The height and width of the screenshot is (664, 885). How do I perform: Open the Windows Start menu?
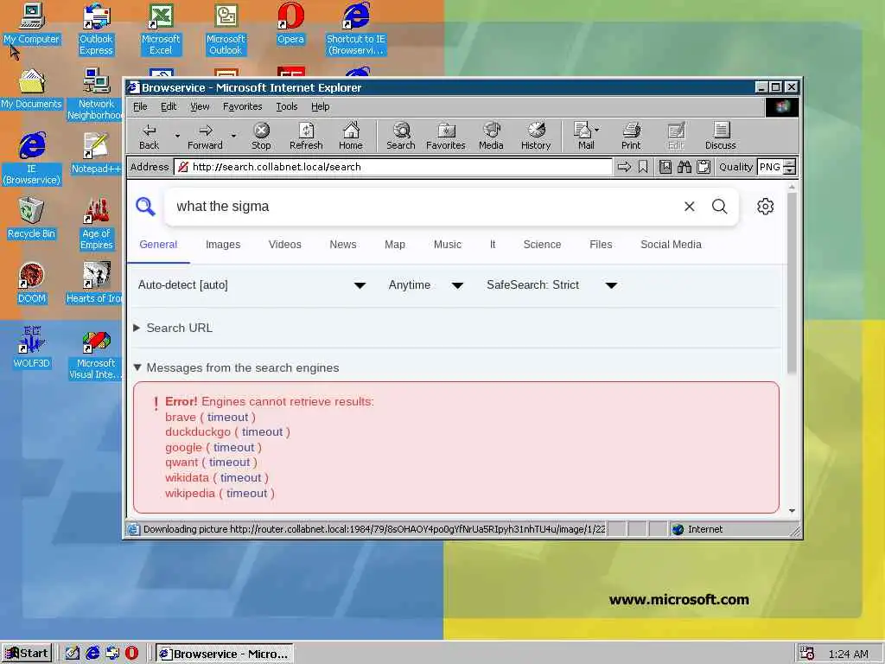pos(27,654)
